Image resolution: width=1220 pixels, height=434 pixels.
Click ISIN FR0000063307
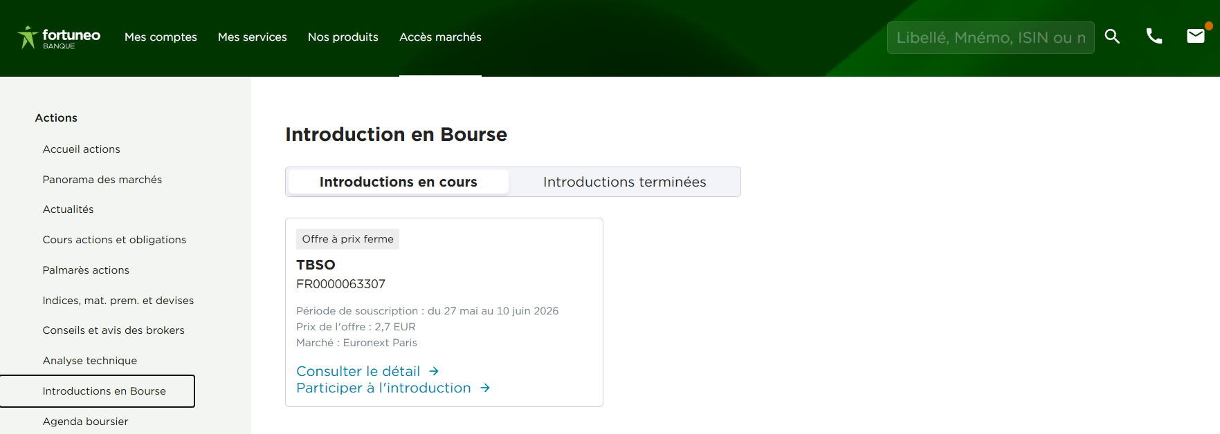coord(340,284)
